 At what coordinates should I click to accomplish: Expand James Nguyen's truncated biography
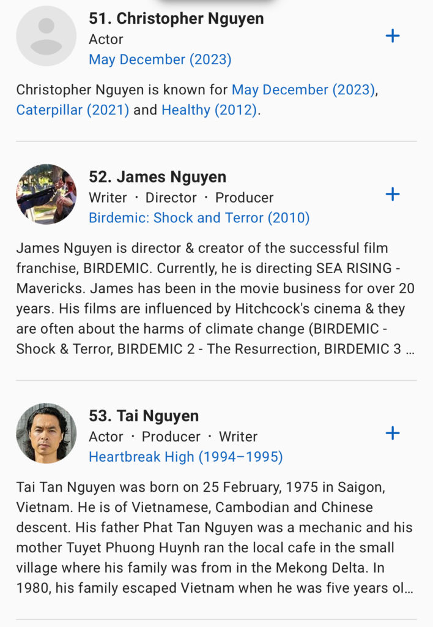tap(409, 348)
